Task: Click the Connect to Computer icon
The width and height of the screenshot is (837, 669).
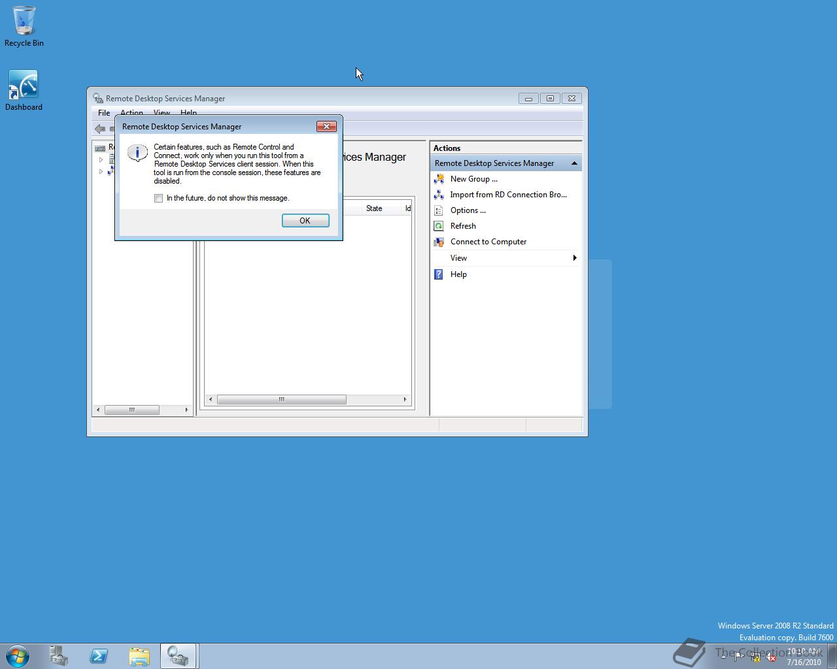Action: click(x=439, y=242)
